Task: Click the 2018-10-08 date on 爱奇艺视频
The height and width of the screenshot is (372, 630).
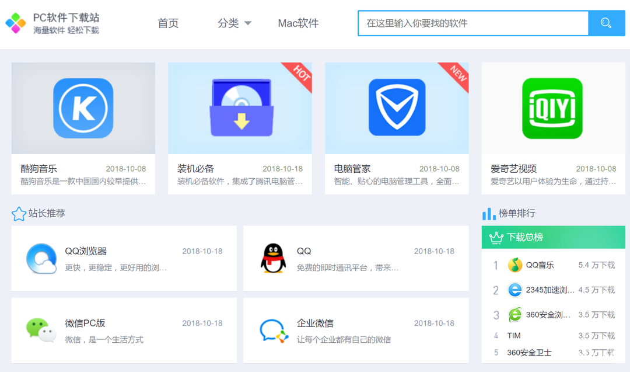Action: [x=596, y=169]
